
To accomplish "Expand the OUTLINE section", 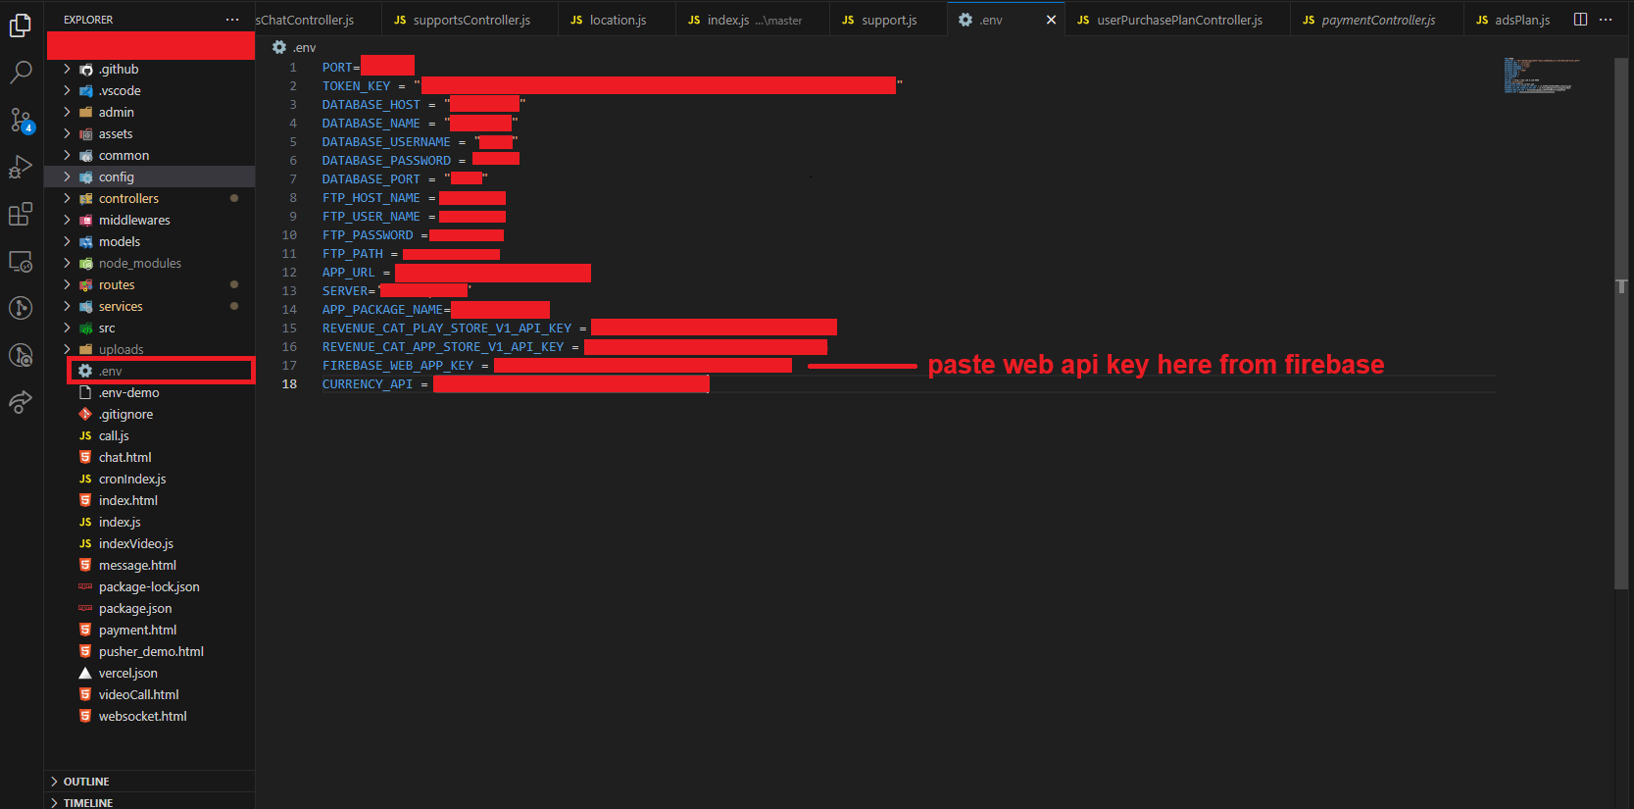I will pos(86,782).
